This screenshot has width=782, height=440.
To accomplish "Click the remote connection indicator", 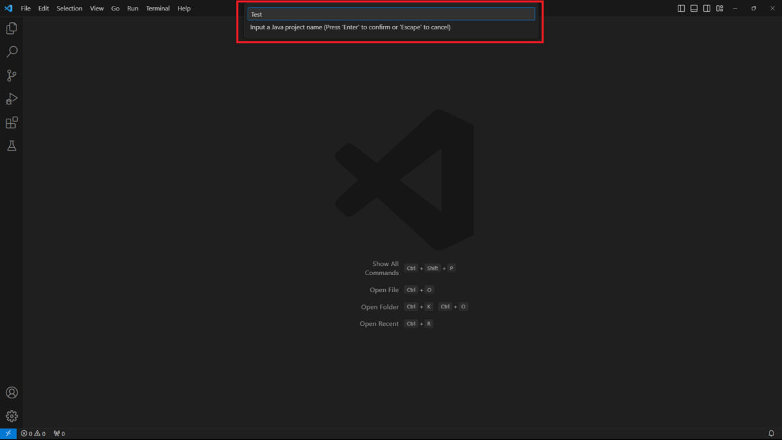I will click(x=7, y=433).
